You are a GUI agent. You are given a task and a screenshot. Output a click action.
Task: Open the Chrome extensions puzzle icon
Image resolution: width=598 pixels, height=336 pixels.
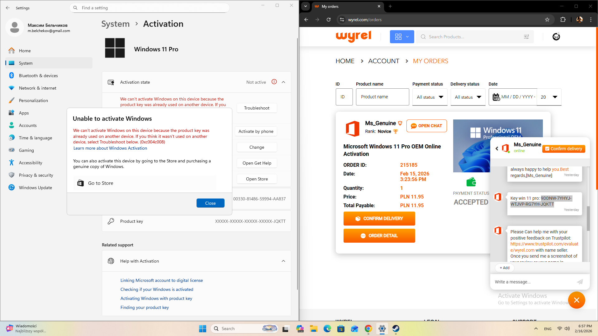(563, 20)
